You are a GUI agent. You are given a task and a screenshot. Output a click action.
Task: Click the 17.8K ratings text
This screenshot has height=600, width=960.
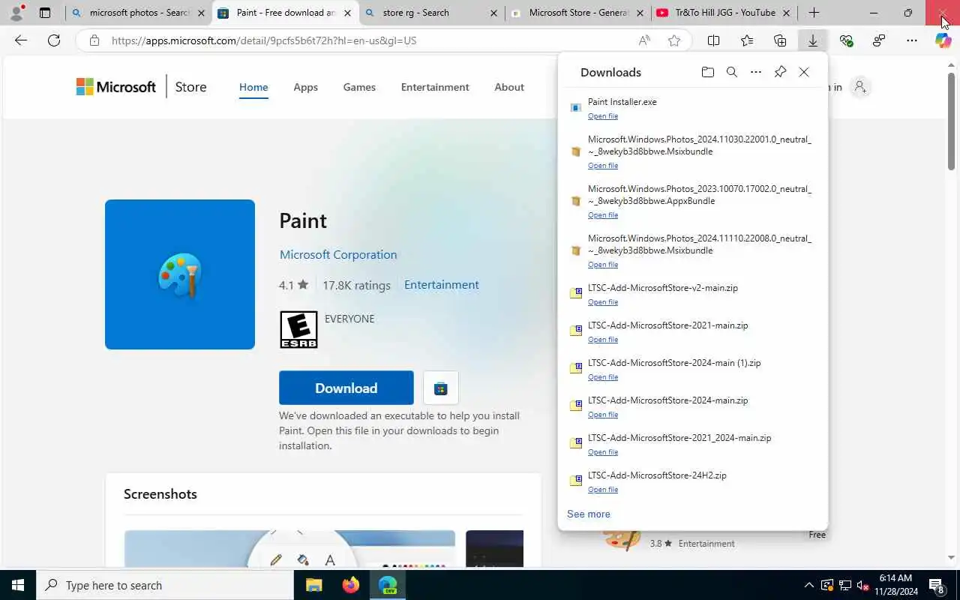(356, 285)
